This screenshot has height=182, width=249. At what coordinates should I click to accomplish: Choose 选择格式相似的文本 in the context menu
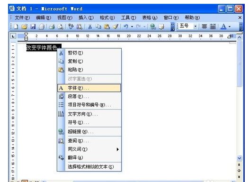(x=89, y=167)
